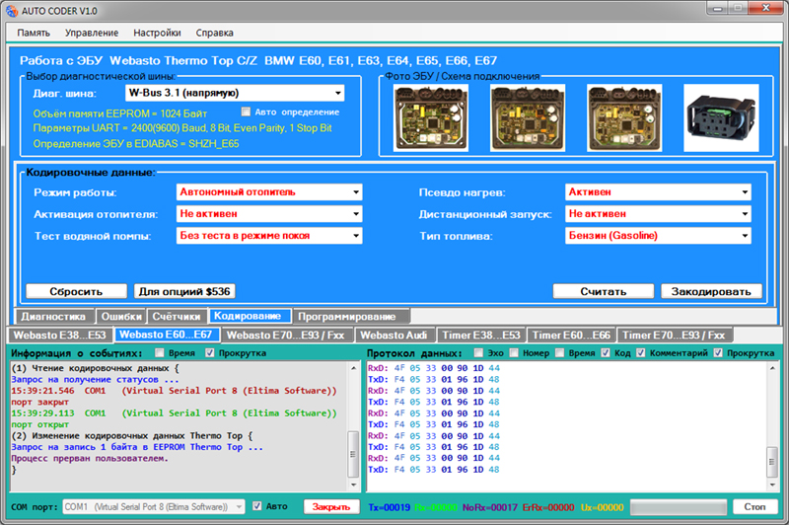Viewport: 789px width, 525px height.
Task: Enable Время checkbox in data protocol
Action: point(559,353)
